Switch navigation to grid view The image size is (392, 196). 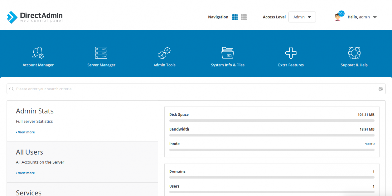tap(235, 17)
